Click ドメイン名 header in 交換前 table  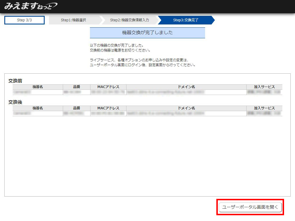186,87
